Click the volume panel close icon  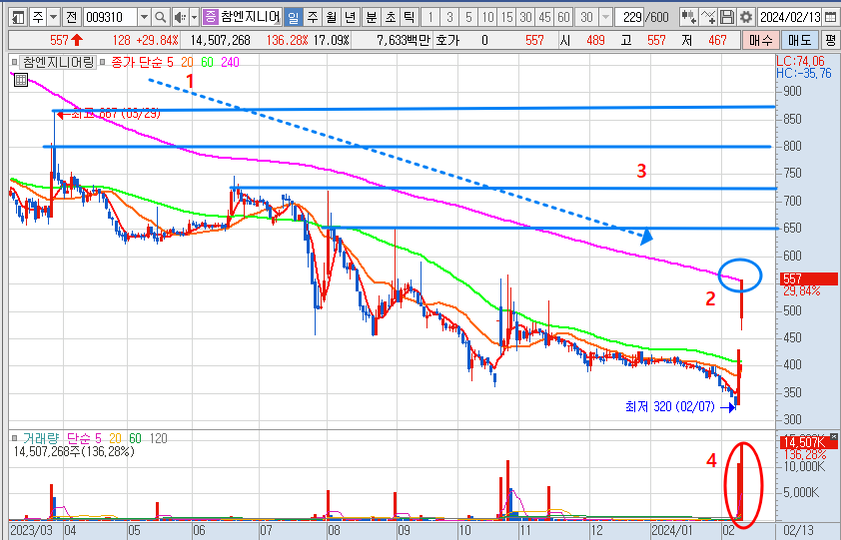tap(833, 436)
